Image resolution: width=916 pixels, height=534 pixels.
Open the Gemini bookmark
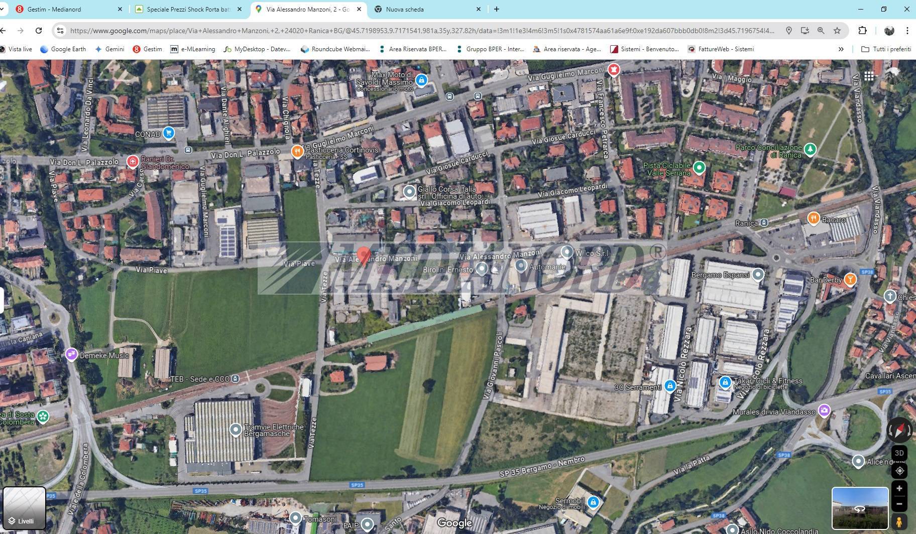point(109,49)
